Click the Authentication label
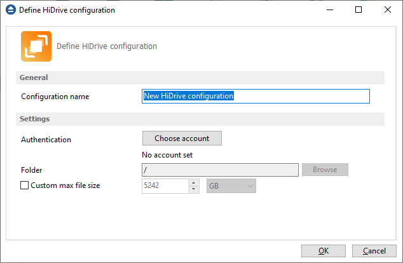Image resolution: width=403 pixels, height=263 pixels. coord(46,140)
